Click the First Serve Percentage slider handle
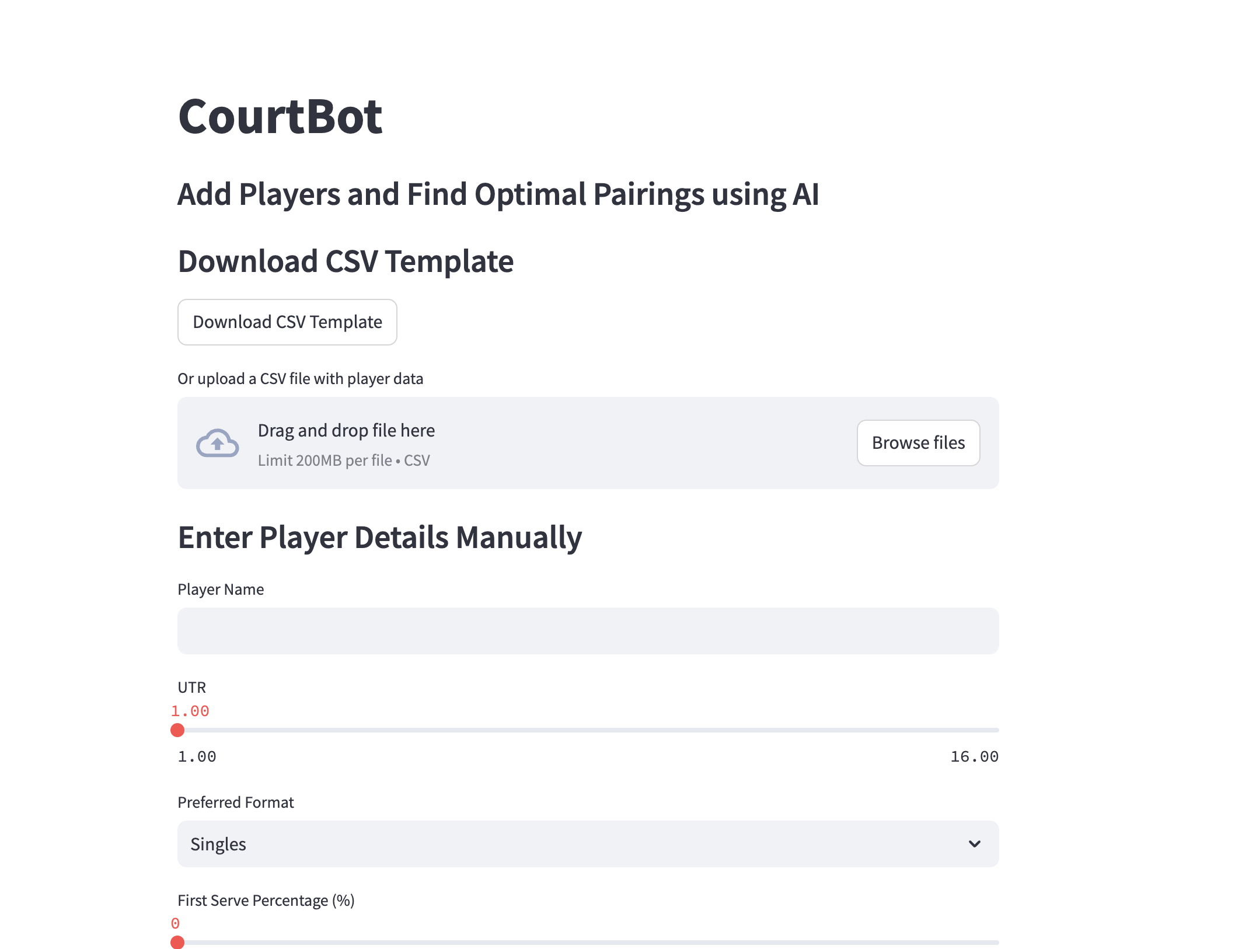Screen dimensions: 1242x949 177,942
